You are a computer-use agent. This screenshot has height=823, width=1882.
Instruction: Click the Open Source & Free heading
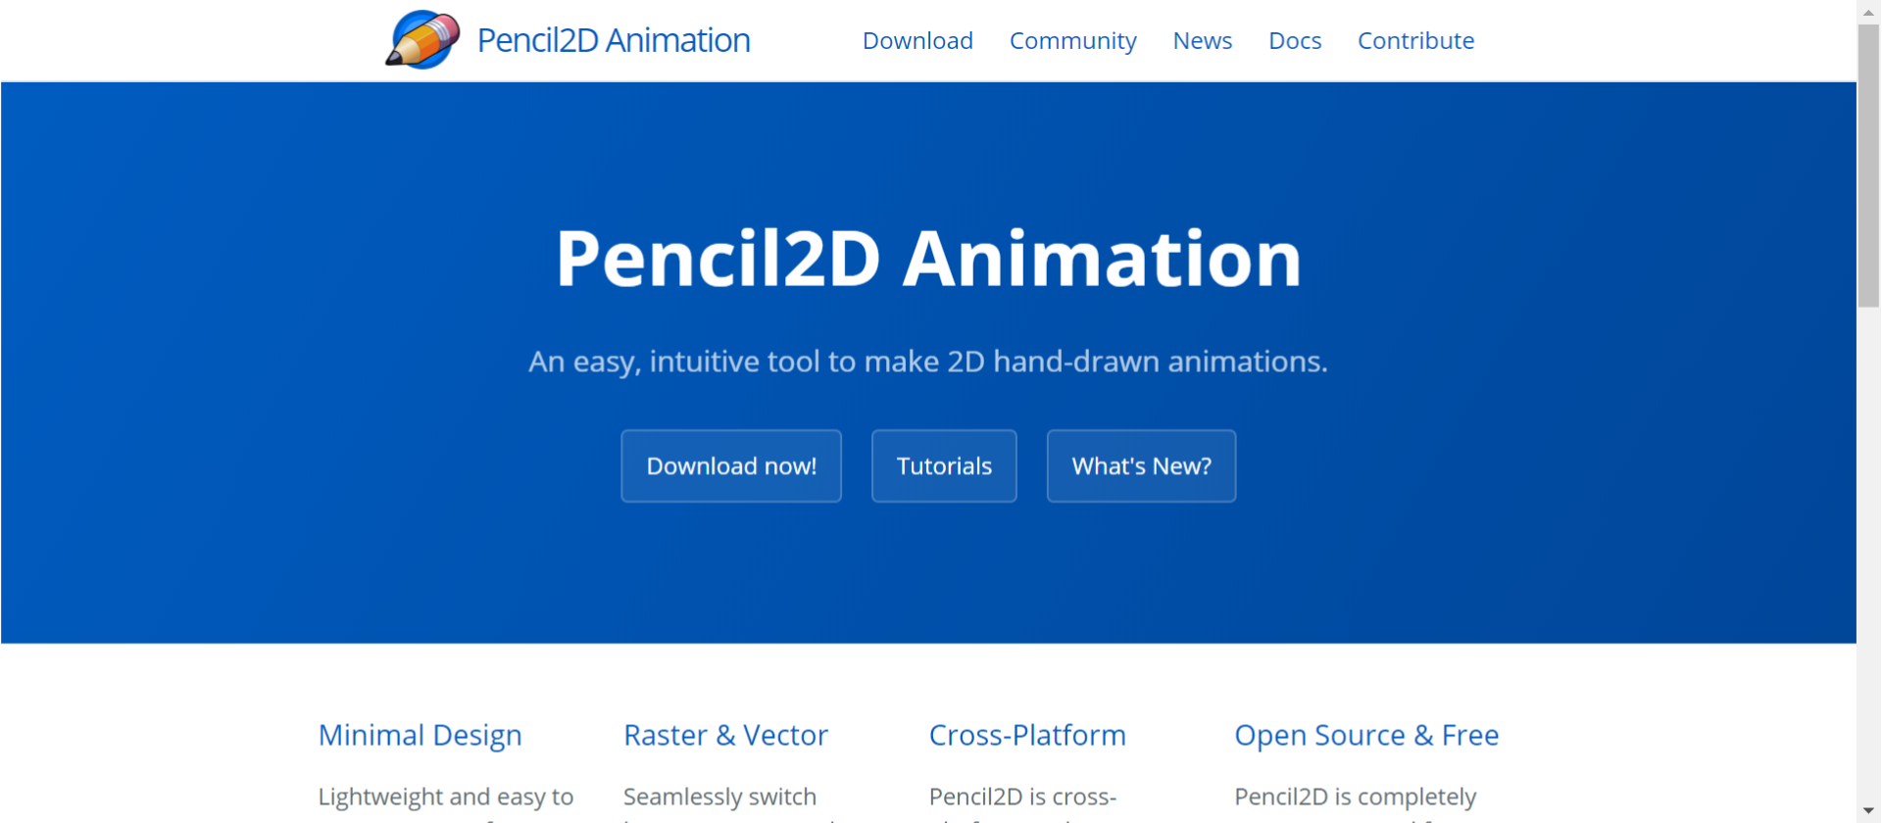coord(1365,735)
